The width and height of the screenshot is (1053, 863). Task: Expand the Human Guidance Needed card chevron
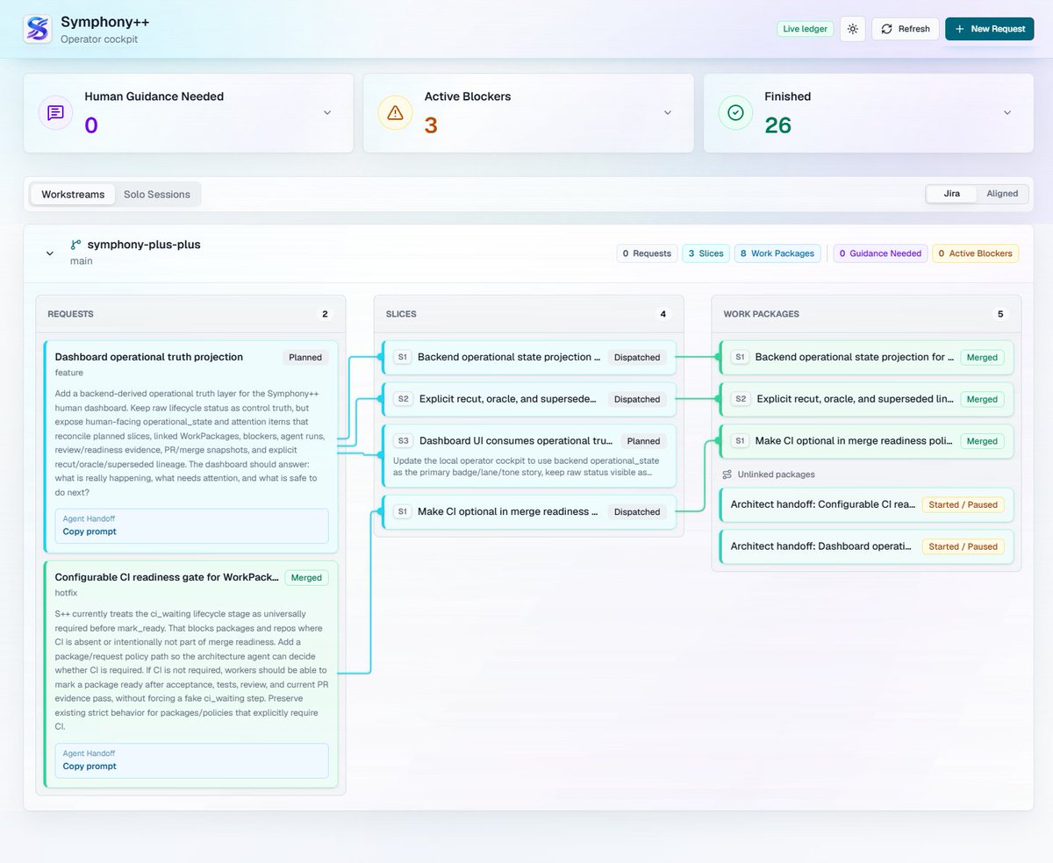(x=327, y=112)
